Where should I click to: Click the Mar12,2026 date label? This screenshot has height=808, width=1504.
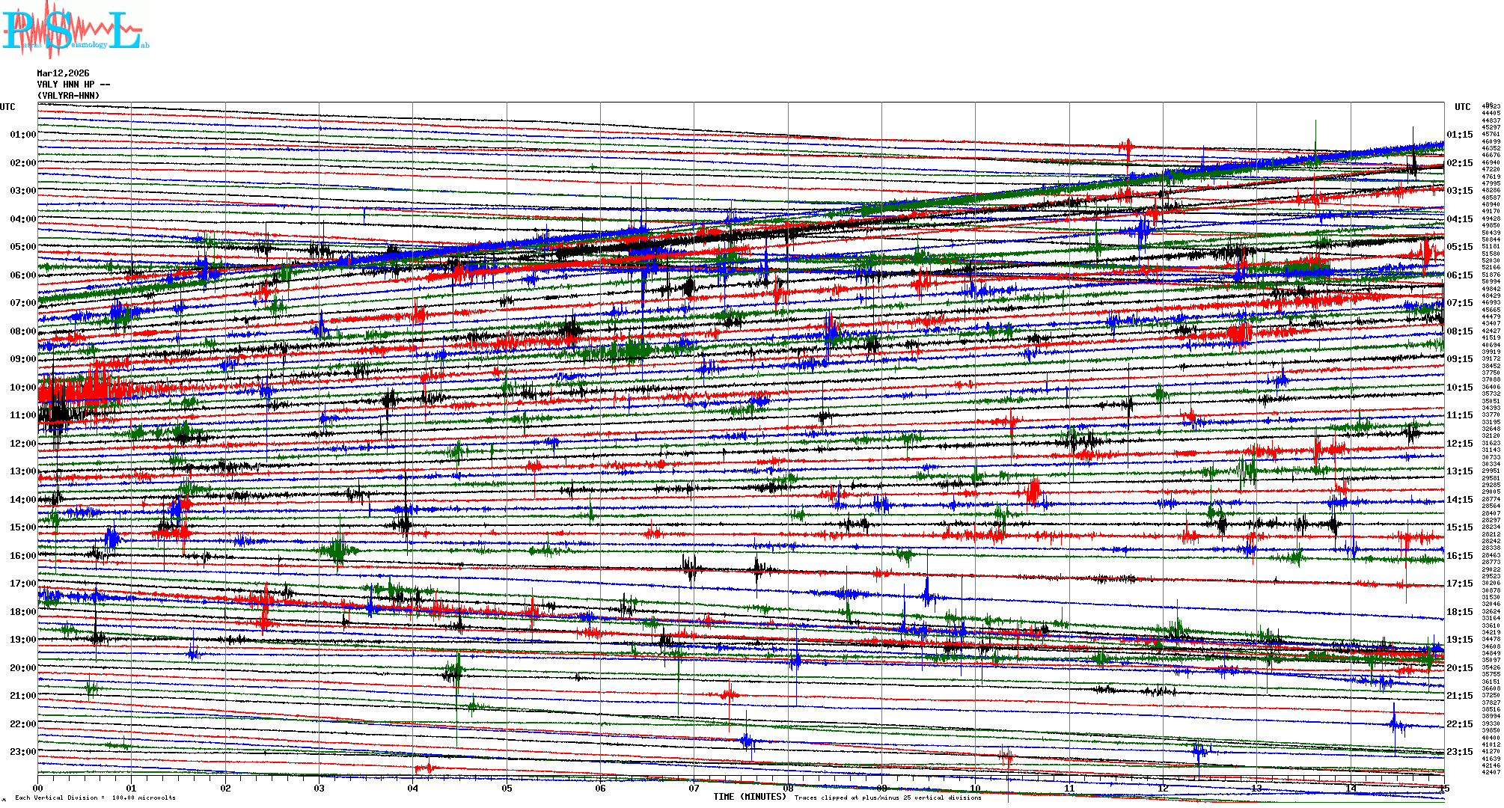click(x=63, y=73)
